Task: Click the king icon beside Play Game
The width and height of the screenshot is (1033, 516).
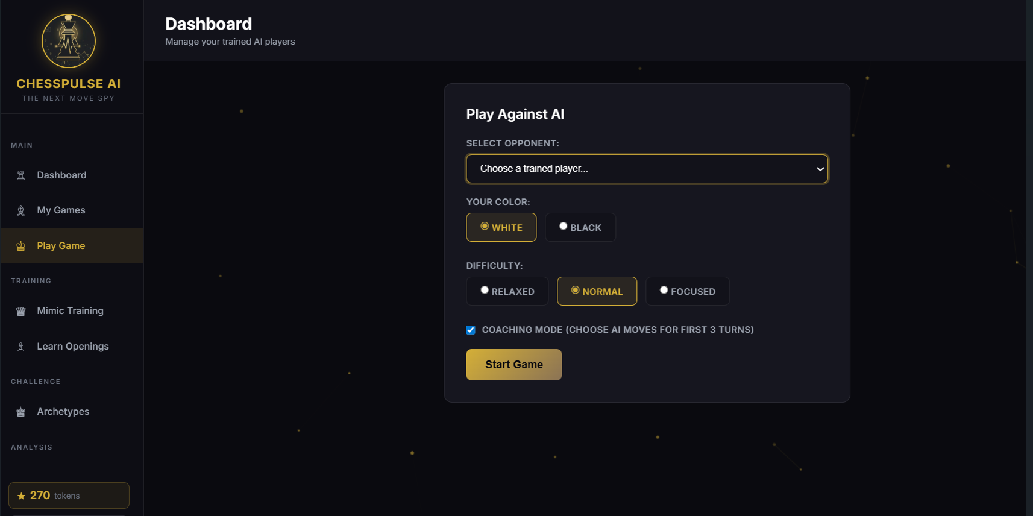Action: pyautogui.click(x=21, y=246)
